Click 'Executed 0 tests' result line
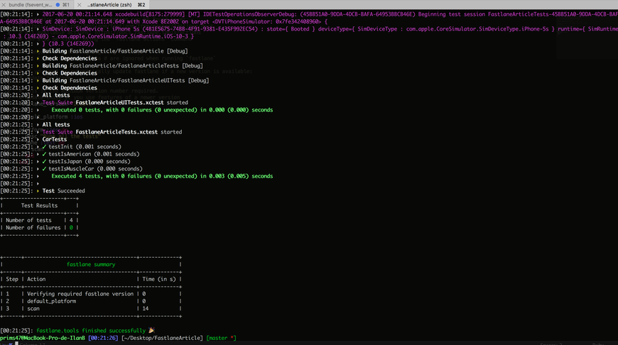The height and width of the screenshot is (345, 618). [x=162, y=110]
